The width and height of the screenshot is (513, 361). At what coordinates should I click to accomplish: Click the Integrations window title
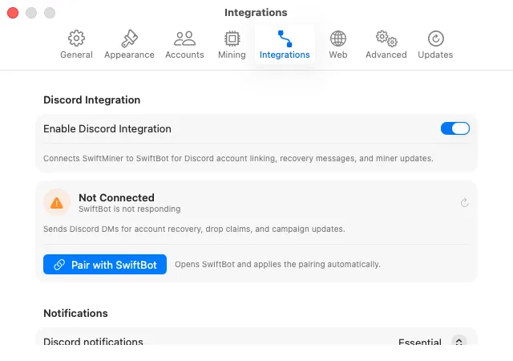tap(256, 13)
